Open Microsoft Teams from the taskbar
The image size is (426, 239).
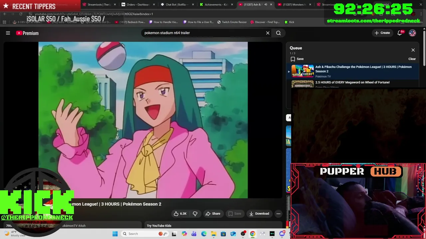194,234
